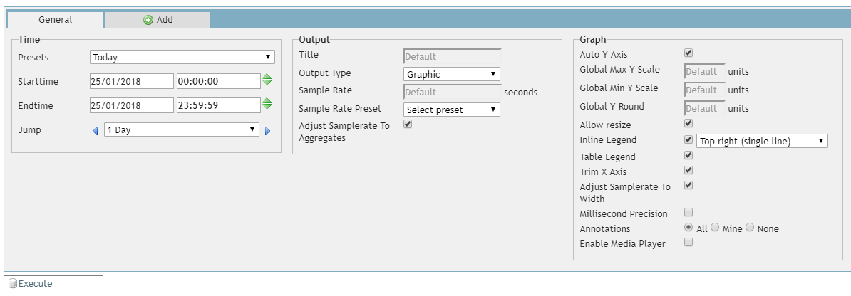The height and width of the screenshot is (296, 851).
Task: Click the Starttime date input field
Action: (x=132, y=81)
